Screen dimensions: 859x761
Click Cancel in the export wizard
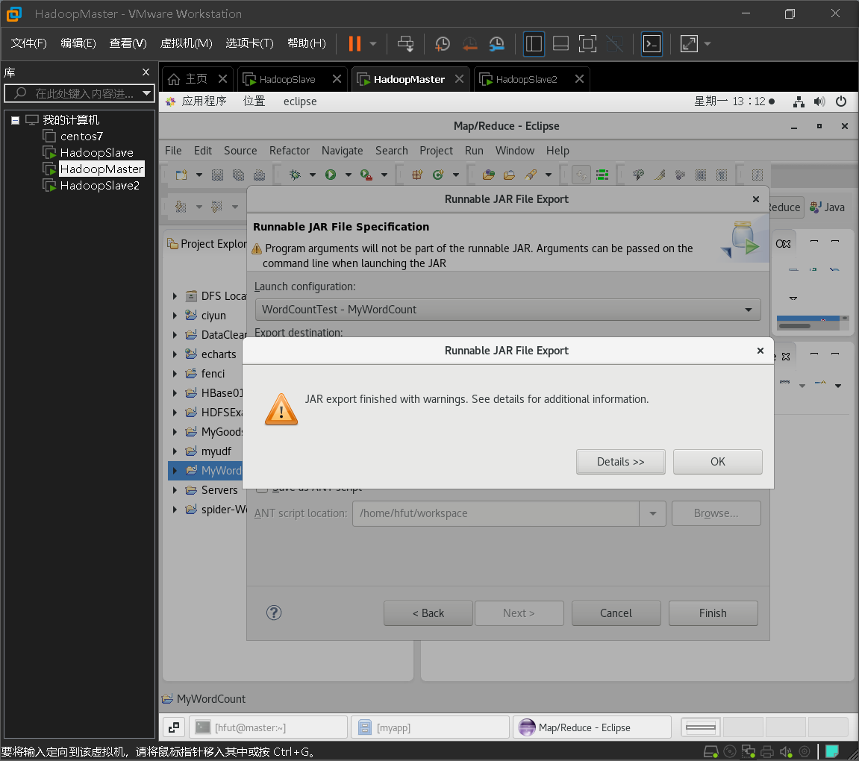coord(616,613)
